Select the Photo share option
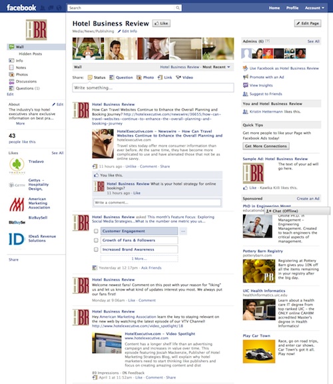333x384 pixels. 145,77
